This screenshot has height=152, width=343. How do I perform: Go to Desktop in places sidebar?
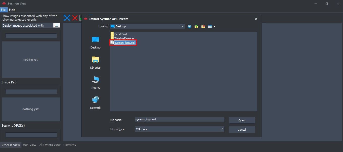96,42
